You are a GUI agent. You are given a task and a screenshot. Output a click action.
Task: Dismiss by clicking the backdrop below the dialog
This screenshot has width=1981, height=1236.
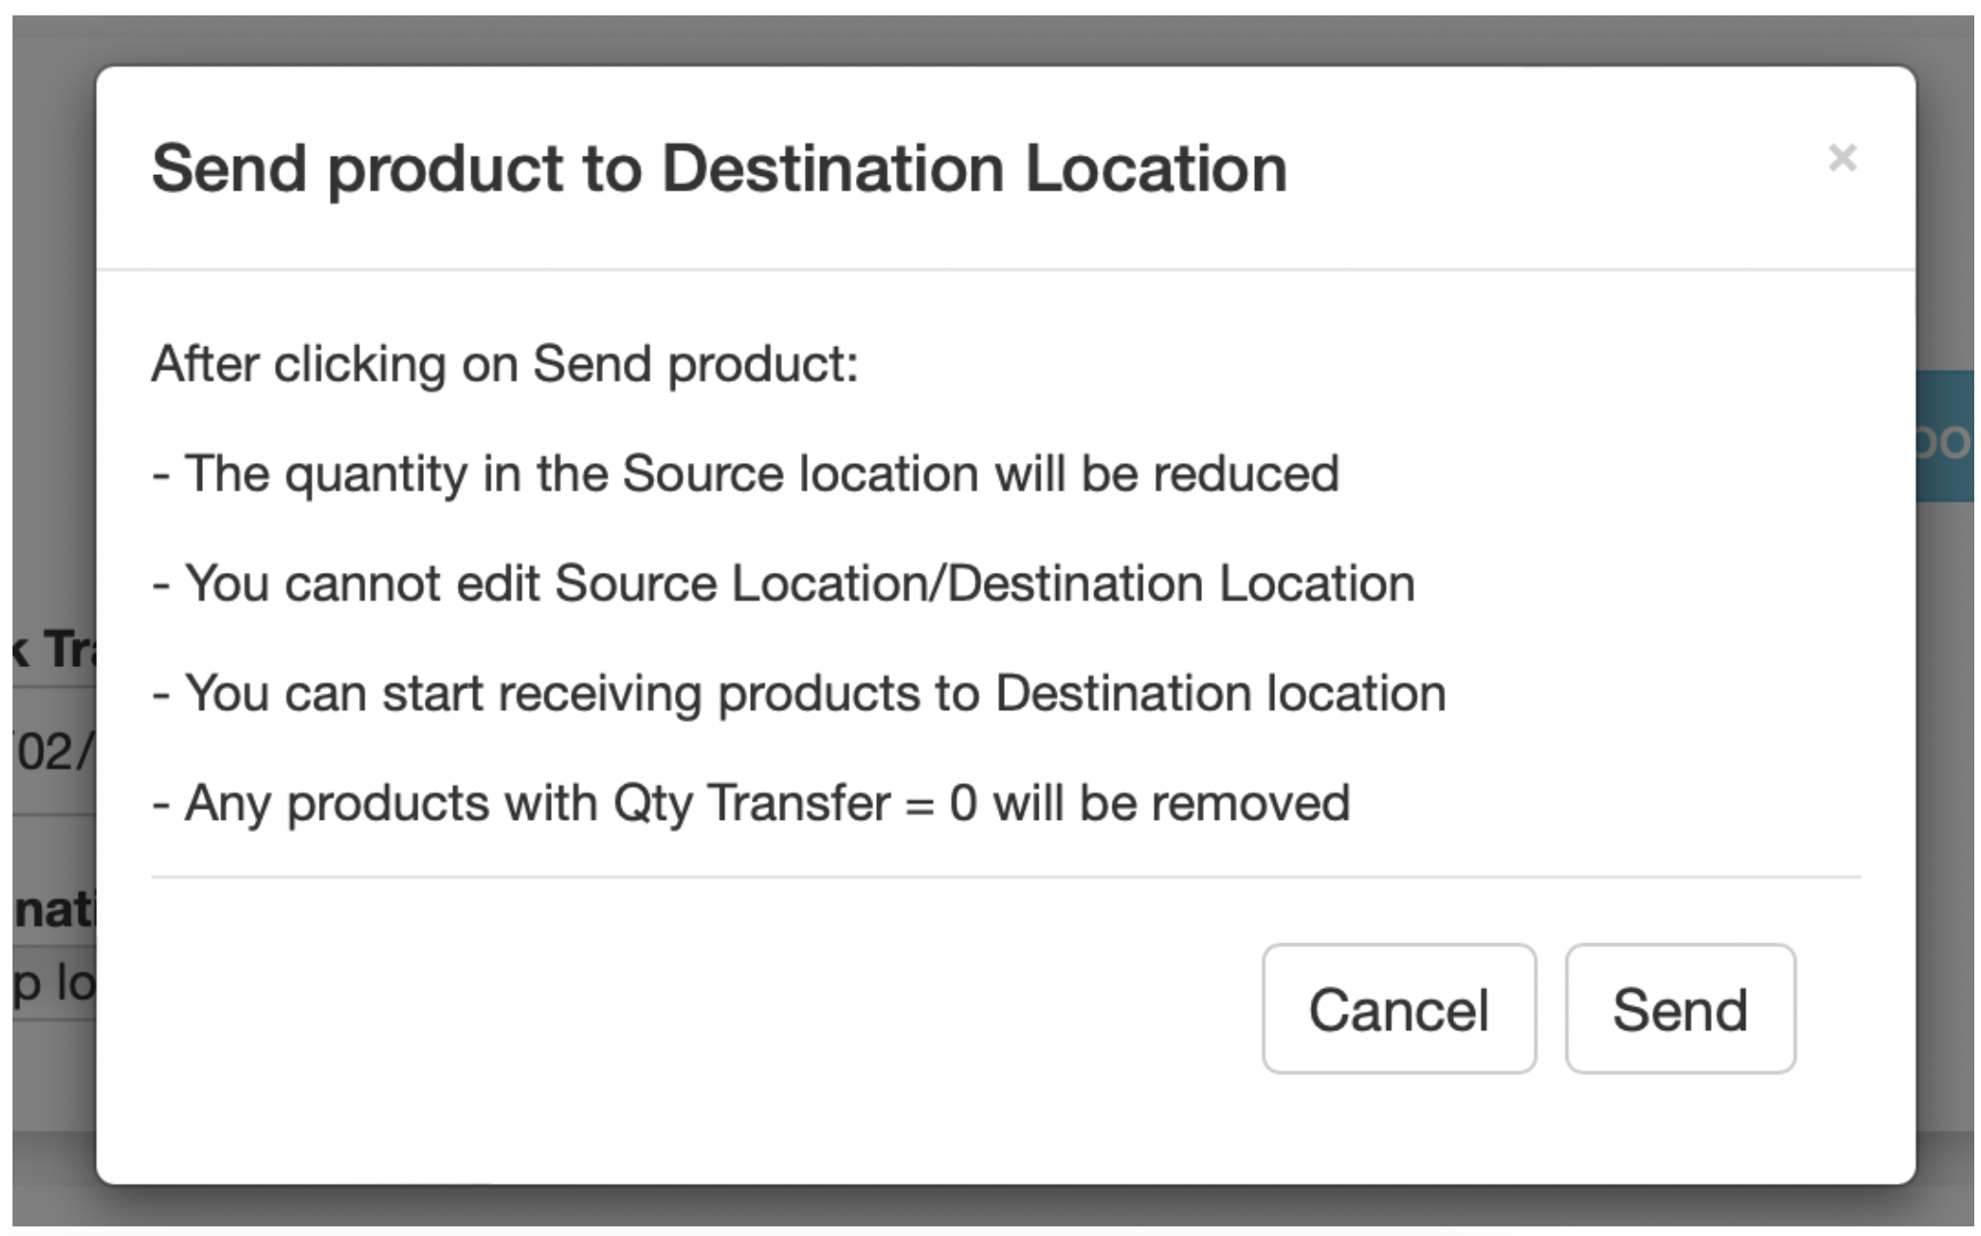990,1206
